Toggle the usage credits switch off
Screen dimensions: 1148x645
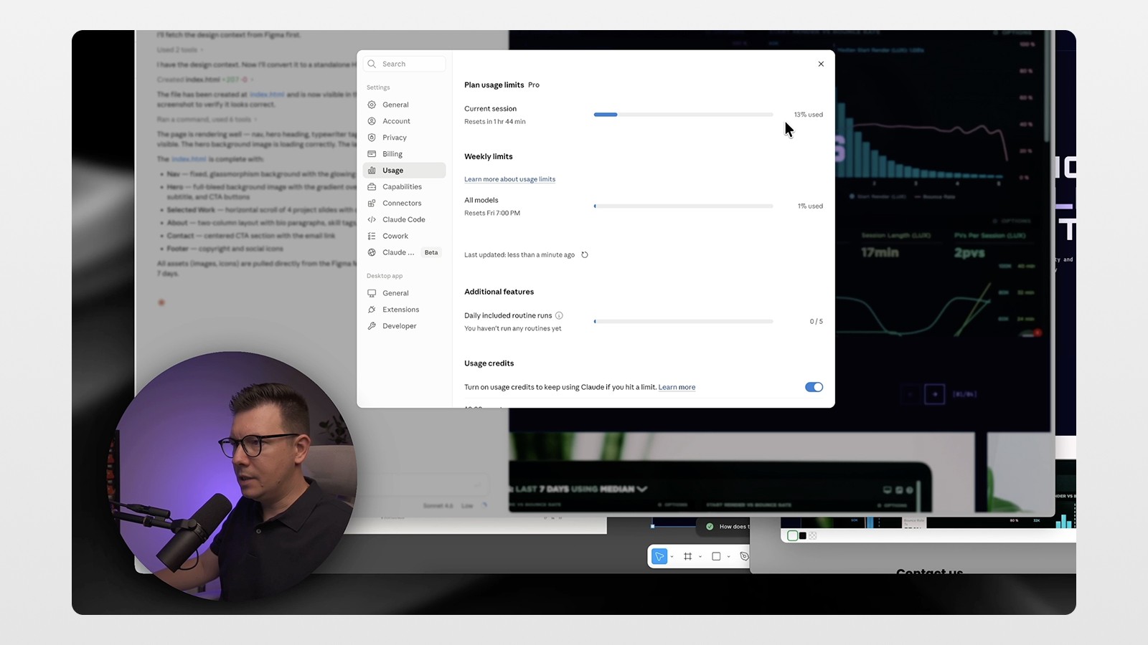coord(814,387)
